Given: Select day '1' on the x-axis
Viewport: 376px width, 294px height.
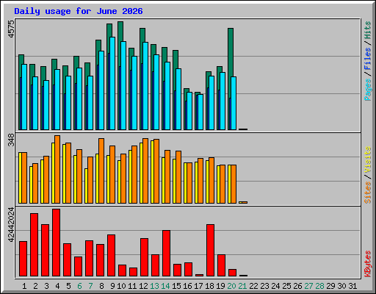Looking at the screenshot, I should [x=24, y=286].
